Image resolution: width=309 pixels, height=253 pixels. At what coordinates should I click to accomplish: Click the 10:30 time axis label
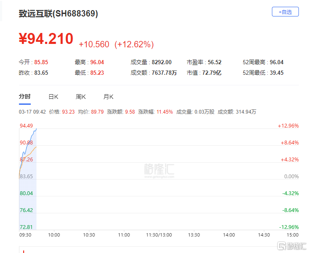coord(89,235)
